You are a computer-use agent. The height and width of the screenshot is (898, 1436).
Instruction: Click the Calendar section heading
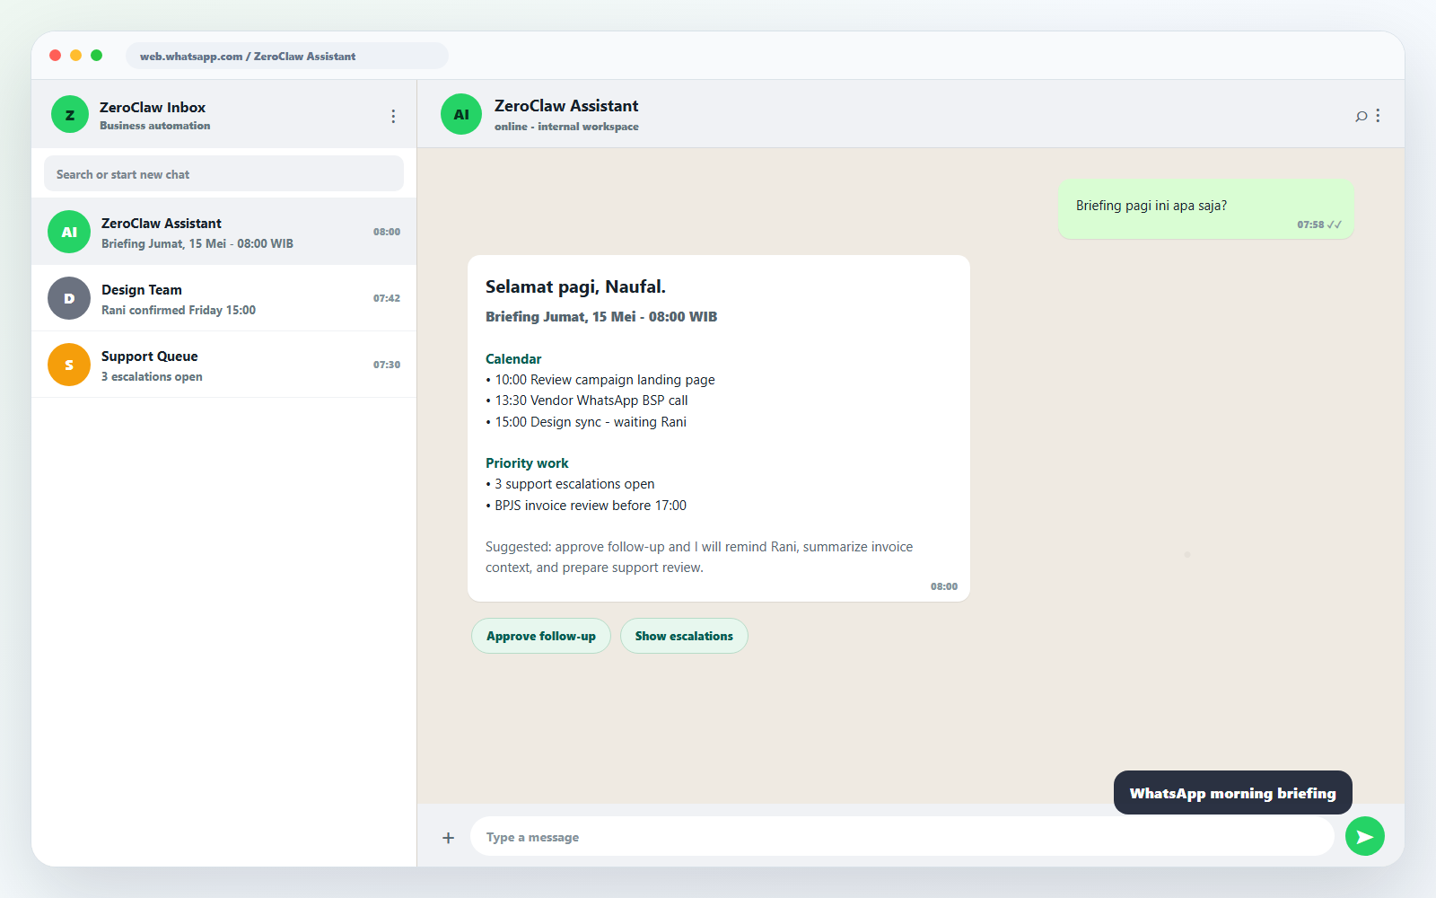[513, 358]
